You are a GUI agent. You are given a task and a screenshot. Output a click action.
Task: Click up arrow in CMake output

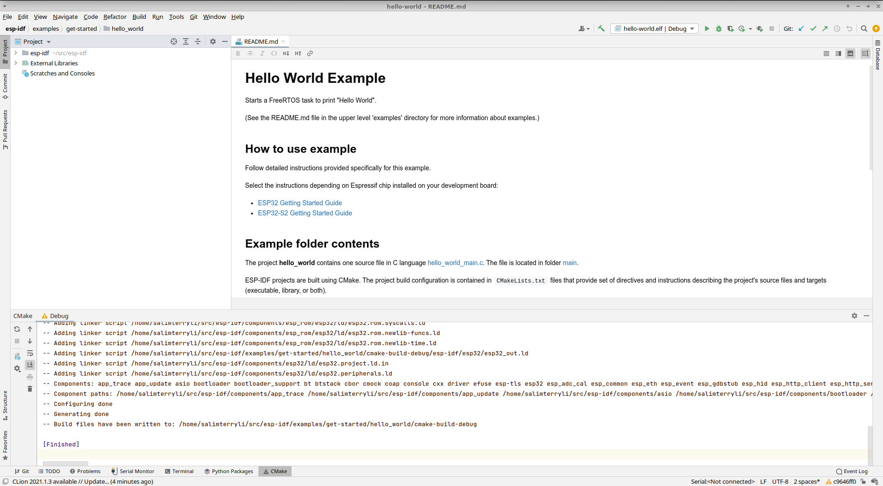(x=30, y=329)
